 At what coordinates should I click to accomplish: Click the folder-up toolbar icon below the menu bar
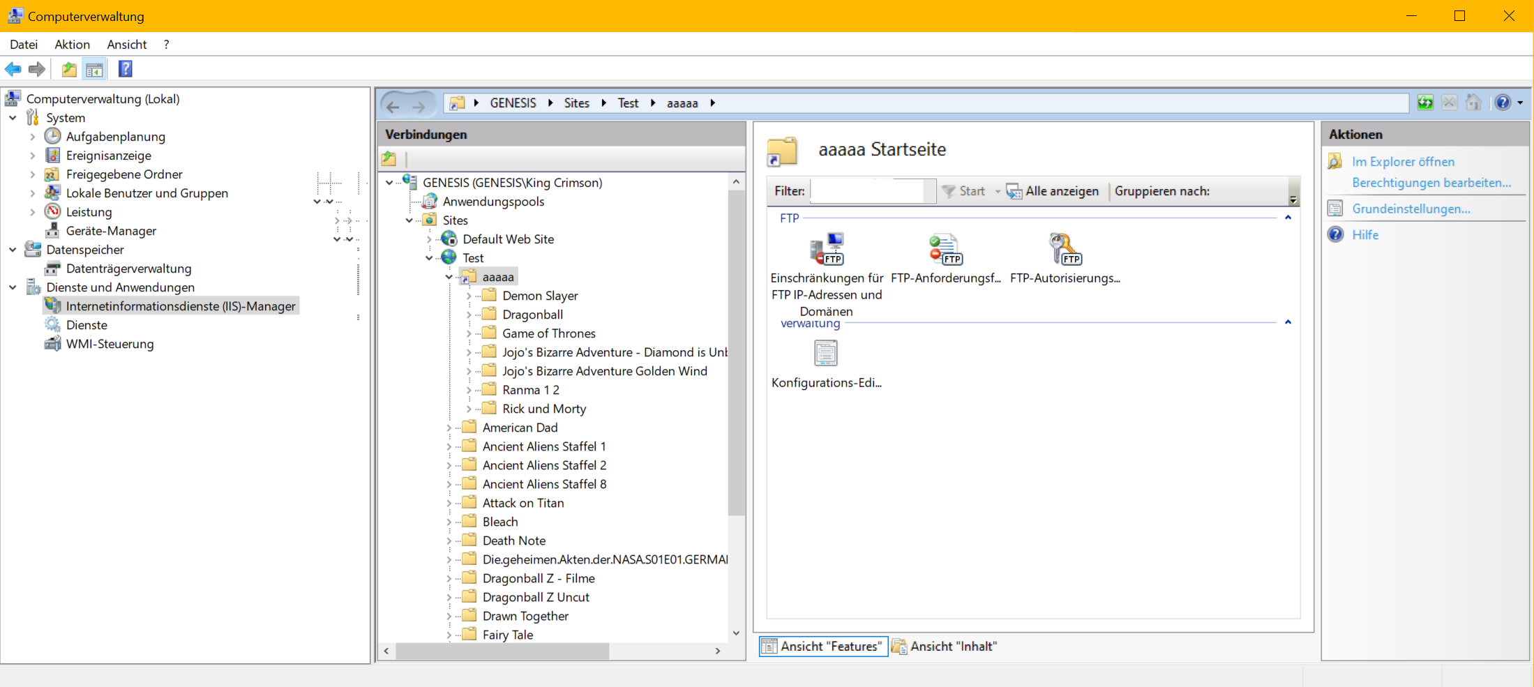[x=69, y=69]
